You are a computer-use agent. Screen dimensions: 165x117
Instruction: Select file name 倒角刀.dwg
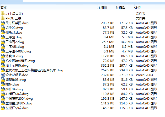click(14, 33)
